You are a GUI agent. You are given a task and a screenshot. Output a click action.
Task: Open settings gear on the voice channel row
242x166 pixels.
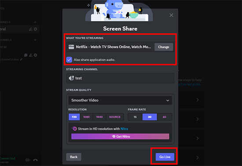(x=36, y=55)
